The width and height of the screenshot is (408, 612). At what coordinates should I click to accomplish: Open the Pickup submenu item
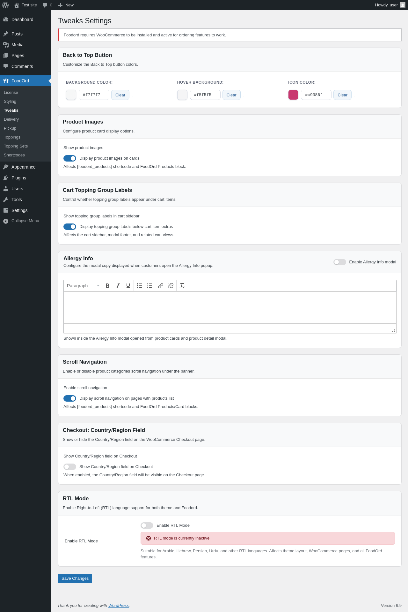(x=10, y=128)
